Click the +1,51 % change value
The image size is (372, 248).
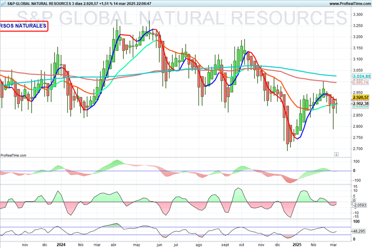106,4
